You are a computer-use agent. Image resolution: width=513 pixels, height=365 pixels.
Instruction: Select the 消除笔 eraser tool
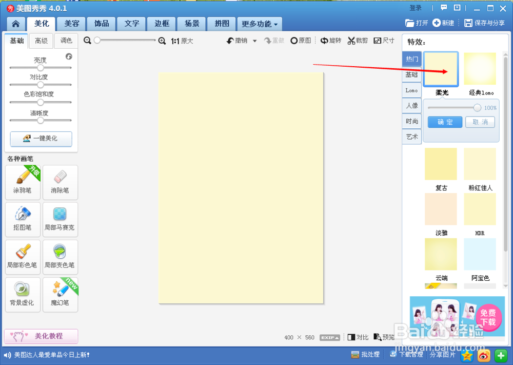[x=60, y=182]
